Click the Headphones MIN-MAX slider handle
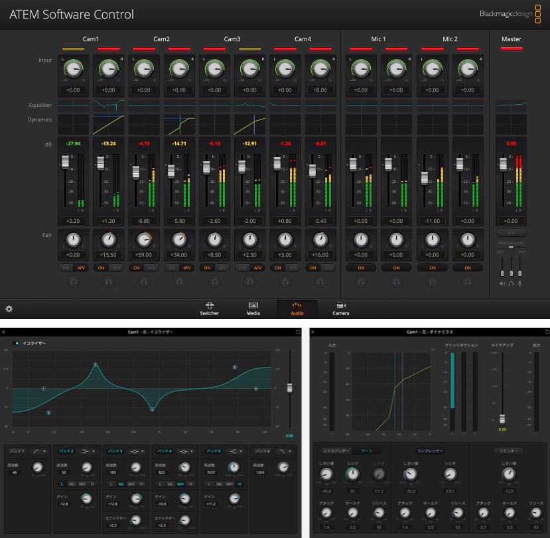550x538 pixels. point(511,247)
